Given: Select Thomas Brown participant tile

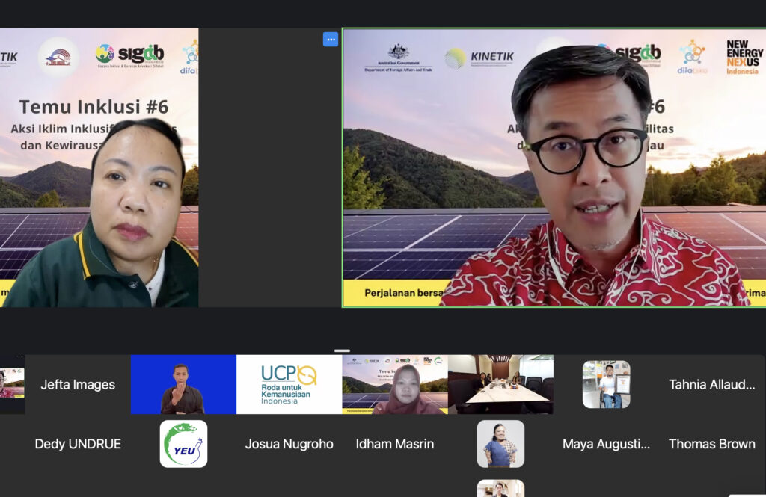Looking at the screenshot, I should click(x=711, y=444).
